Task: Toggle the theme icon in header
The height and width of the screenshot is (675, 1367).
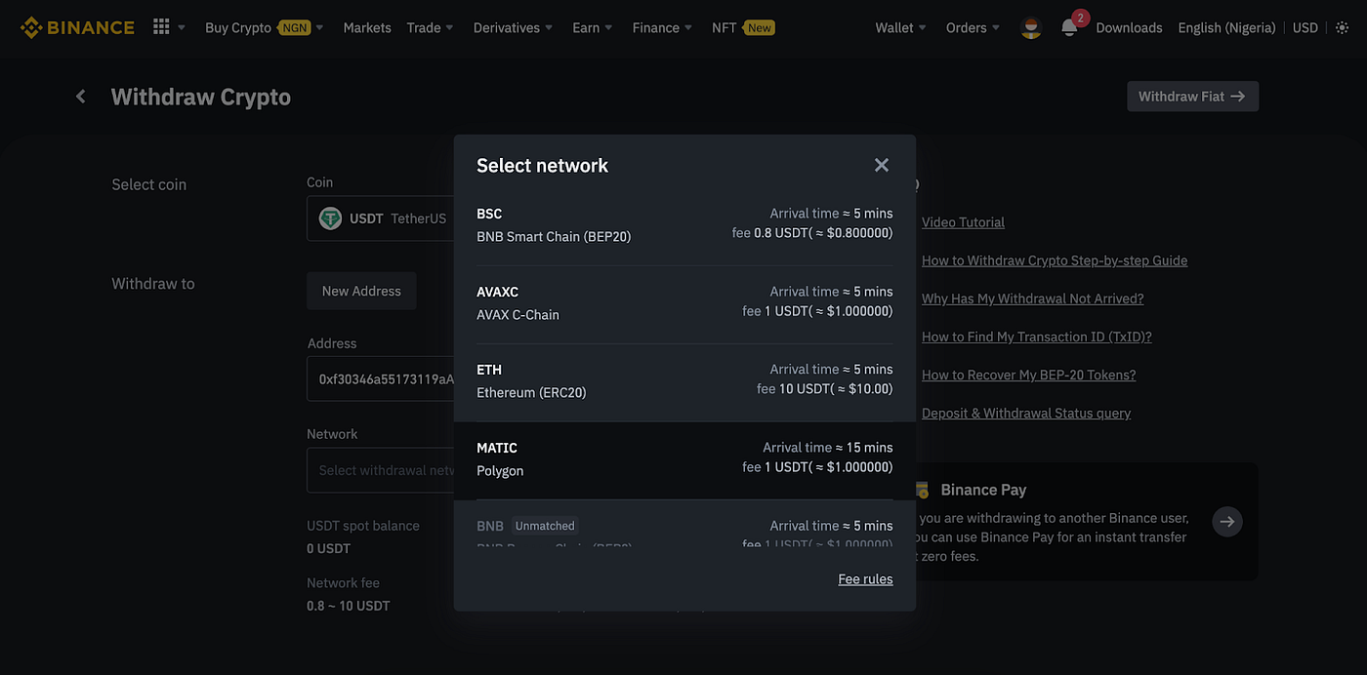Action: pyautogui.click(x=1341, y=27)
